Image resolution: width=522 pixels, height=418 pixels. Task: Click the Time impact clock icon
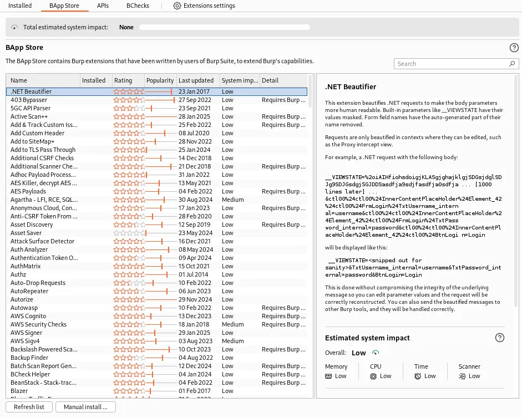coord(418,376)
